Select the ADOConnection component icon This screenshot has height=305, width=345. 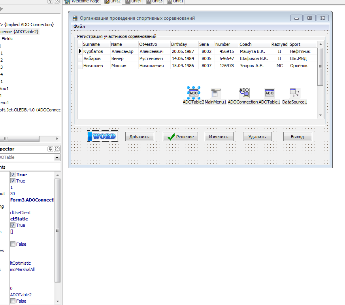(244, 93)
